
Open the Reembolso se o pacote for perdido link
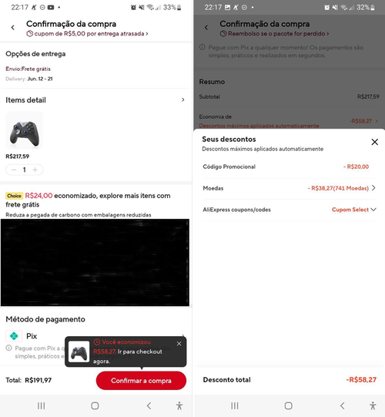click(x=274, y=34)
